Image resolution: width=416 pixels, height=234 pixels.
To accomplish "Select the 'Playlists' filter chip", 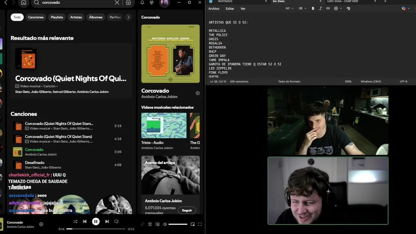I will click(57, 17).
